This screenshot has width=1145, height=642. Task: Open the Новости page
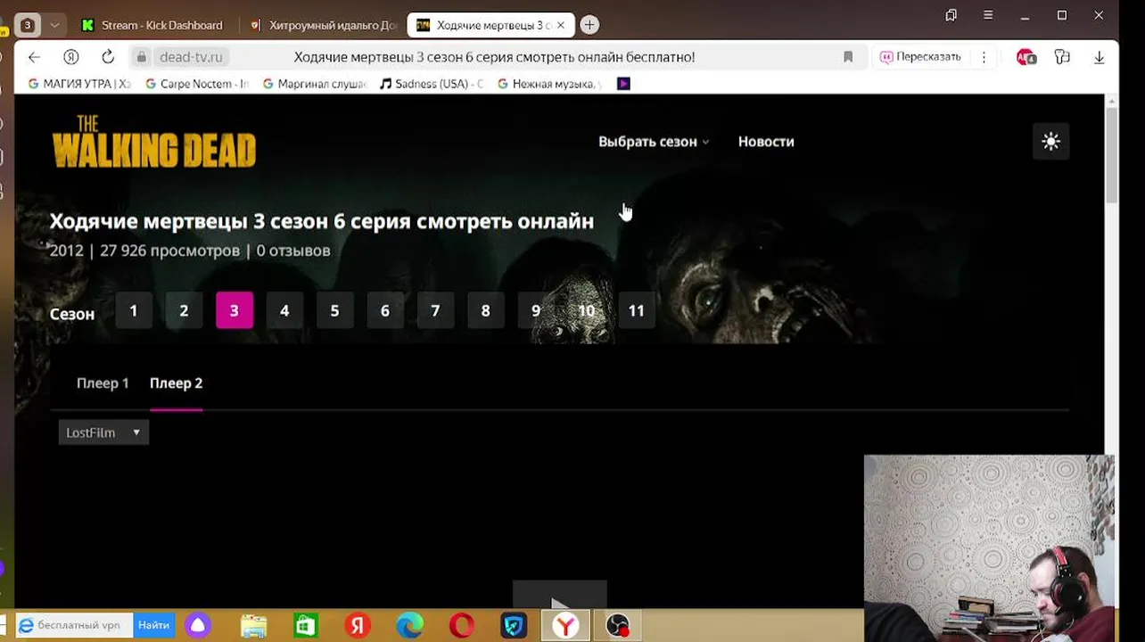click(x=766, y=142)
